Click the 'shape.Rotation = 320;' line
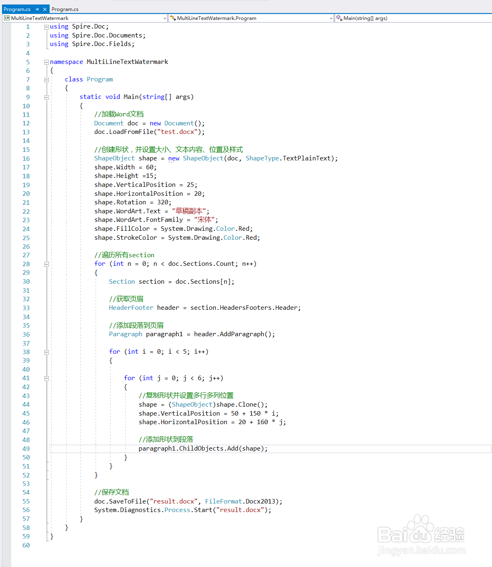Viewport: 492px width, 567px height. [x=133, y=202]
